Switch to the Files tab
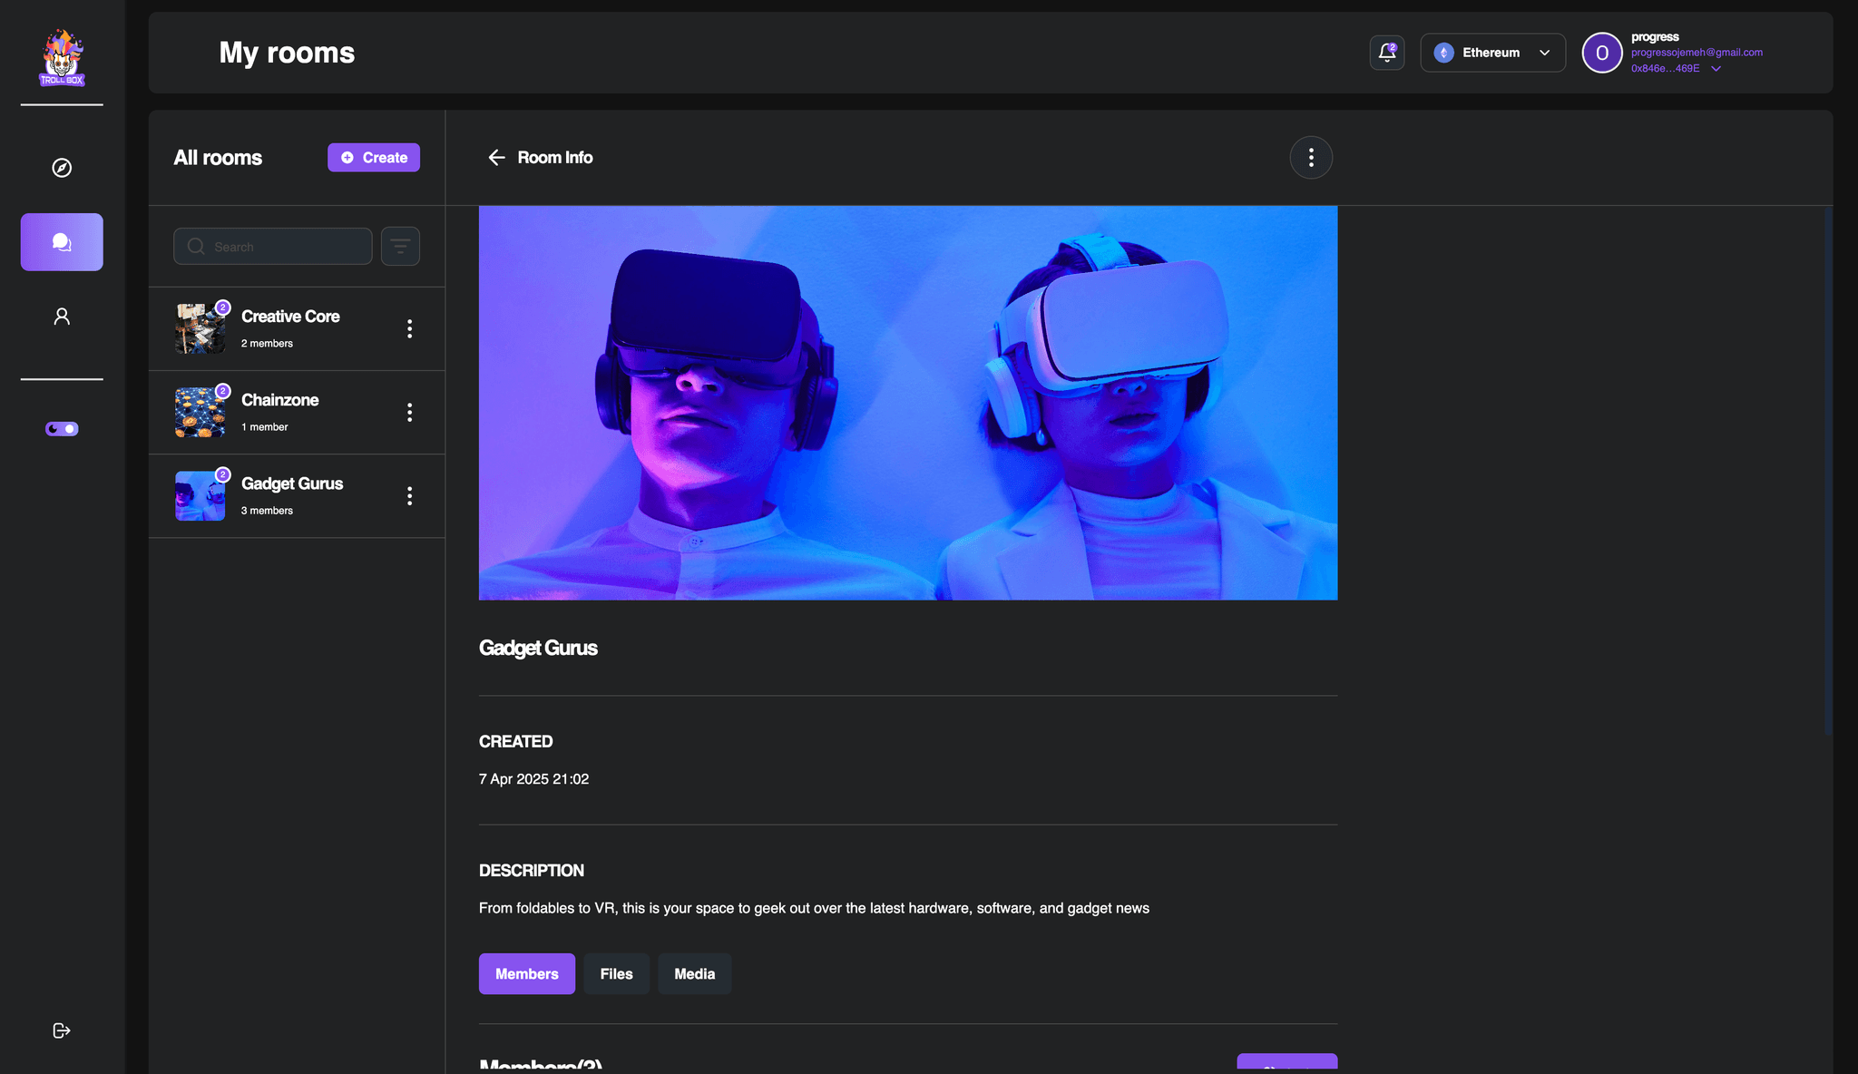The width and height of the screenshot is (1858, 1074). click(x=616, y=973)
